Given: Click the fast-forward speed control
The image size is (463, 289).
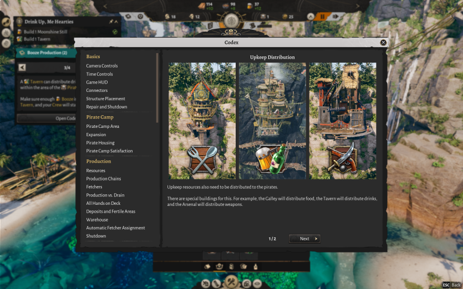Looking at the screenshot, I should [335, 17].
